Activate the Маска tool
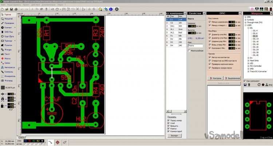Viewport: 273px width, 146px height. [7, 58]
